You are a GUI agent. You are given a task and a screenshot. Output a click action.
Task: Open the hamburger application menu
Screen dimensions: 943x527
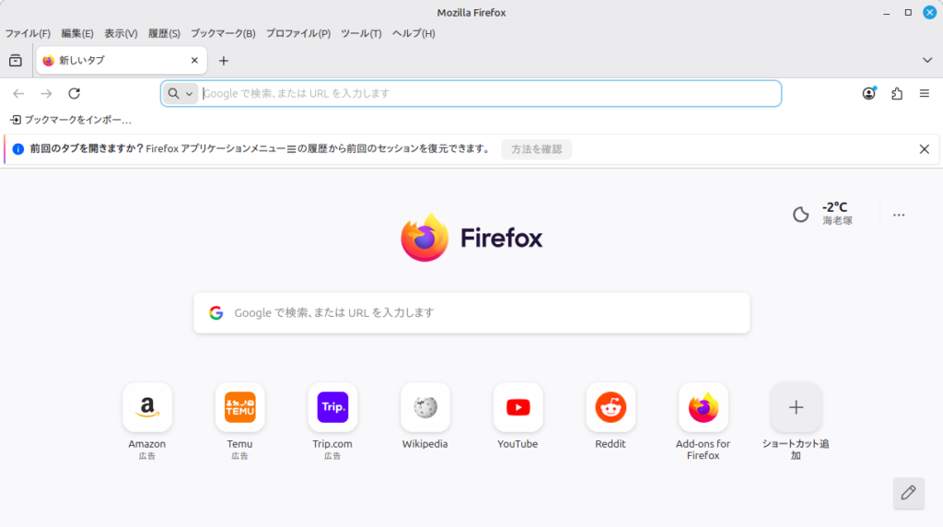coord(925,93)
